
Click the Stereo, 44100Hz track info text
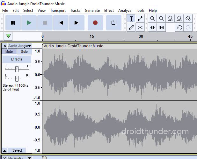pyautogui.click(x=15, y=85)
